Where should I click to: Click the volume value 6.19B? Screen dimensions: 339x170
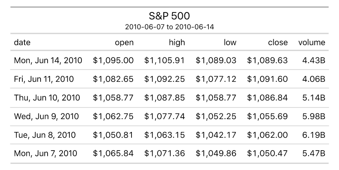click(314, 135)
